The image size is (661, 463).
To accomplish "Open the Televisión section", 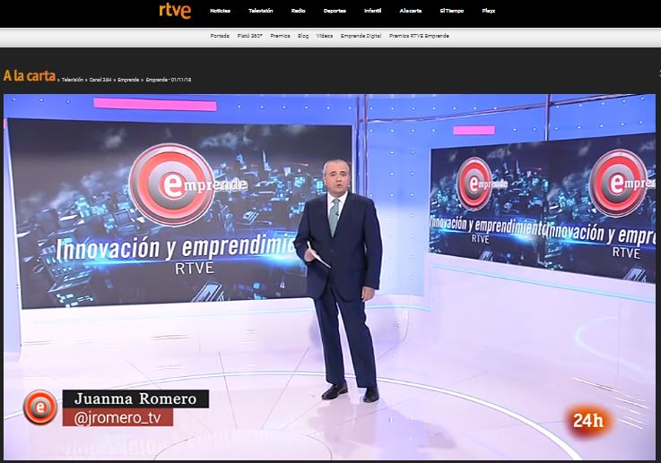I will 261,11.
